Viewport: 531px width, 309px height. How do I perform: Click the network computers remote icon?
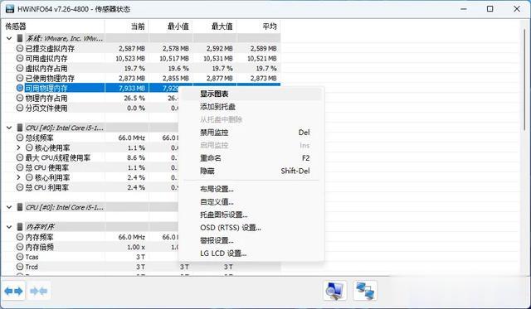[365, 291]
